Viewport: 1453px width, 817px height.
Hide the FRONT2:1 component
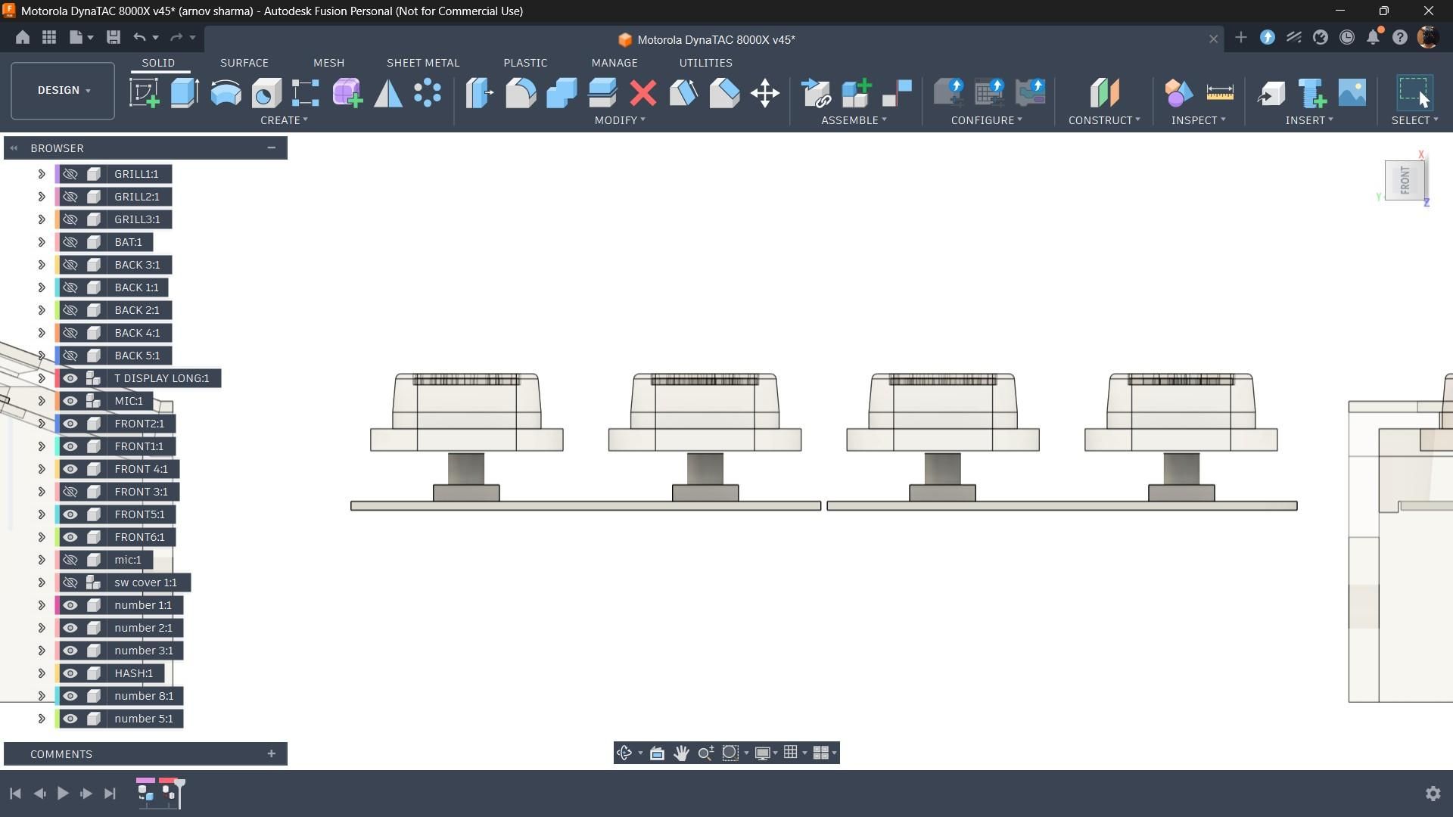click(x=70, y=424)
